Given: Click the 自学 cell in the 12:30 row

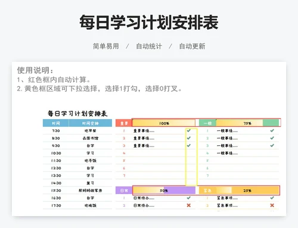Looking at the screenshot, I should (x=91, y=168).
